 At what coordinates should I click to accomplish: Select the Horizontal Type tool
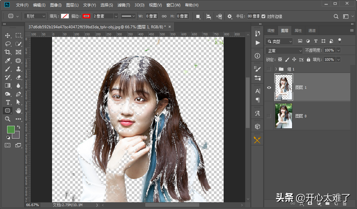point(8,102)
